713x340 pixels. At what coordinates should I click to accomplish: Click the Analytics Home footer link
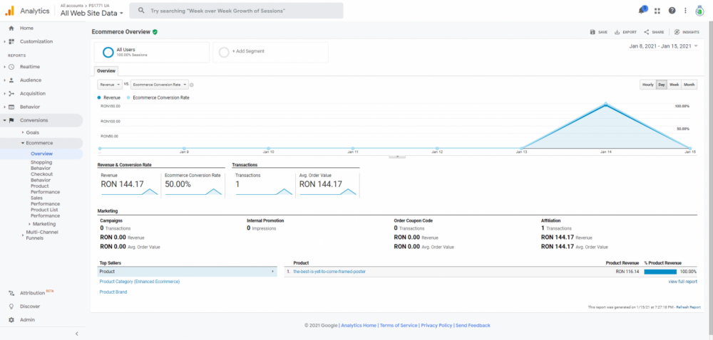(359, 326)
